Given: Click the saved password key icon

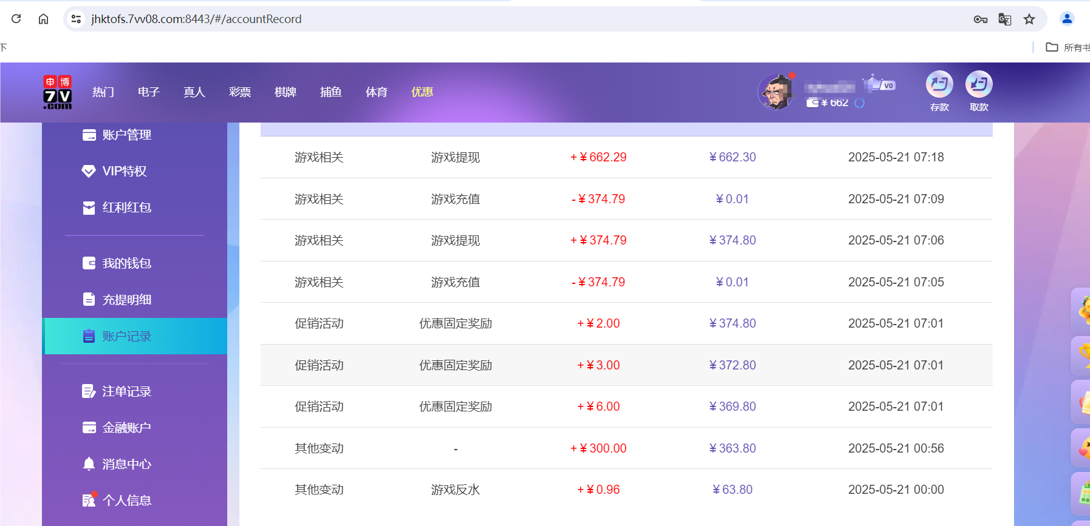Looking at the screenshot, I should [x=980, y=19].
